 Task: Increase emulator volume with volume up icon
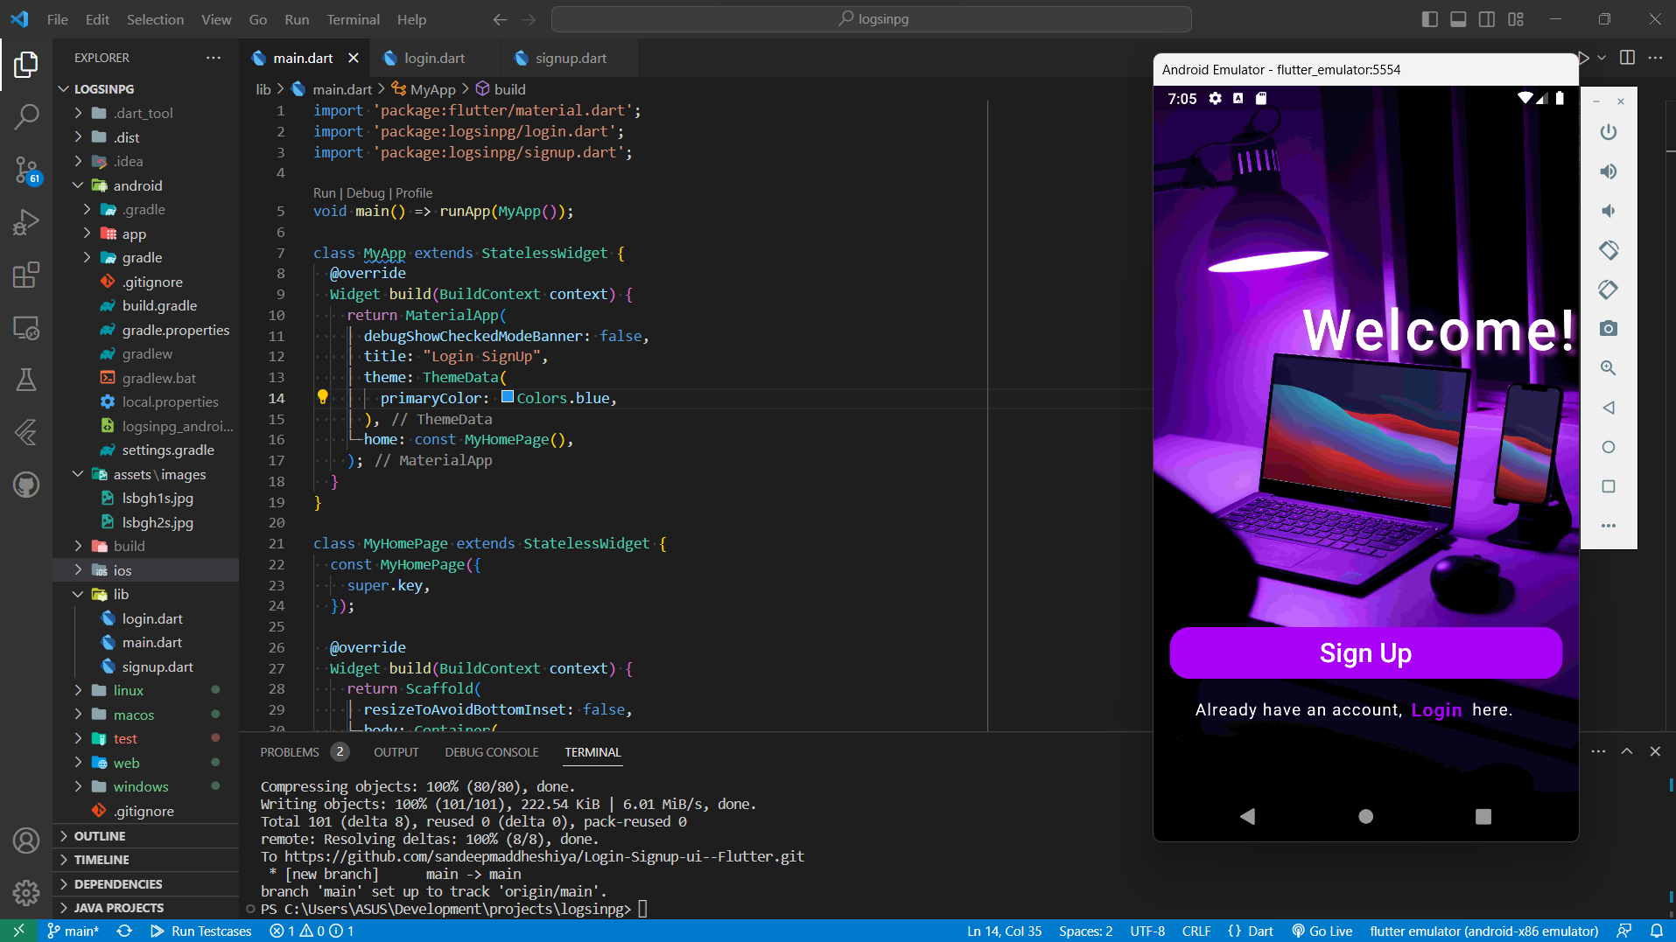tap(1609, 171)
